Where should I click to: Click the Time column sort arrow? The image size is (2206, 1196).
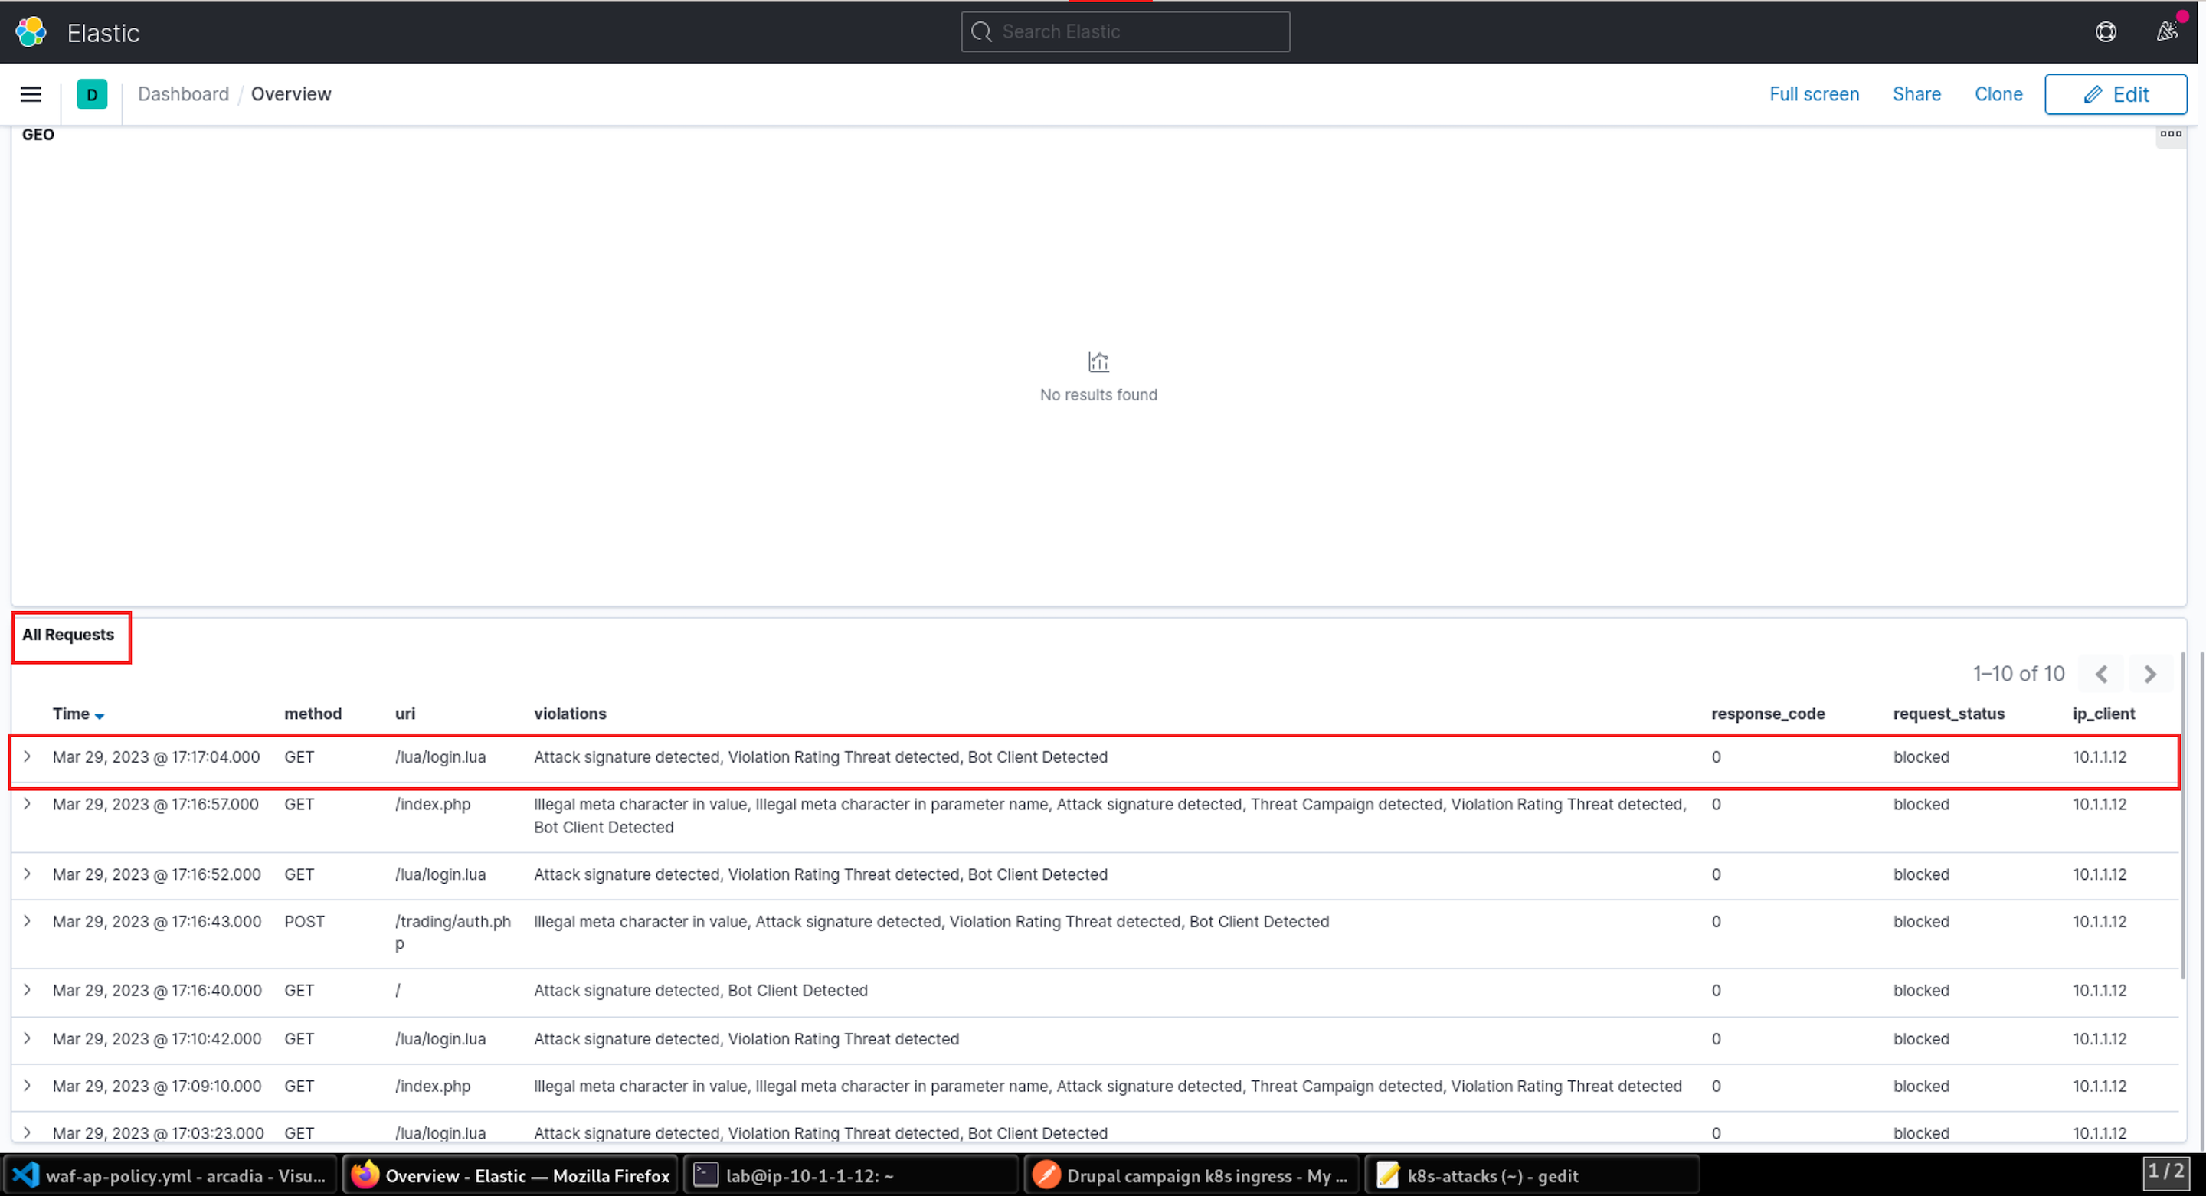100,716
